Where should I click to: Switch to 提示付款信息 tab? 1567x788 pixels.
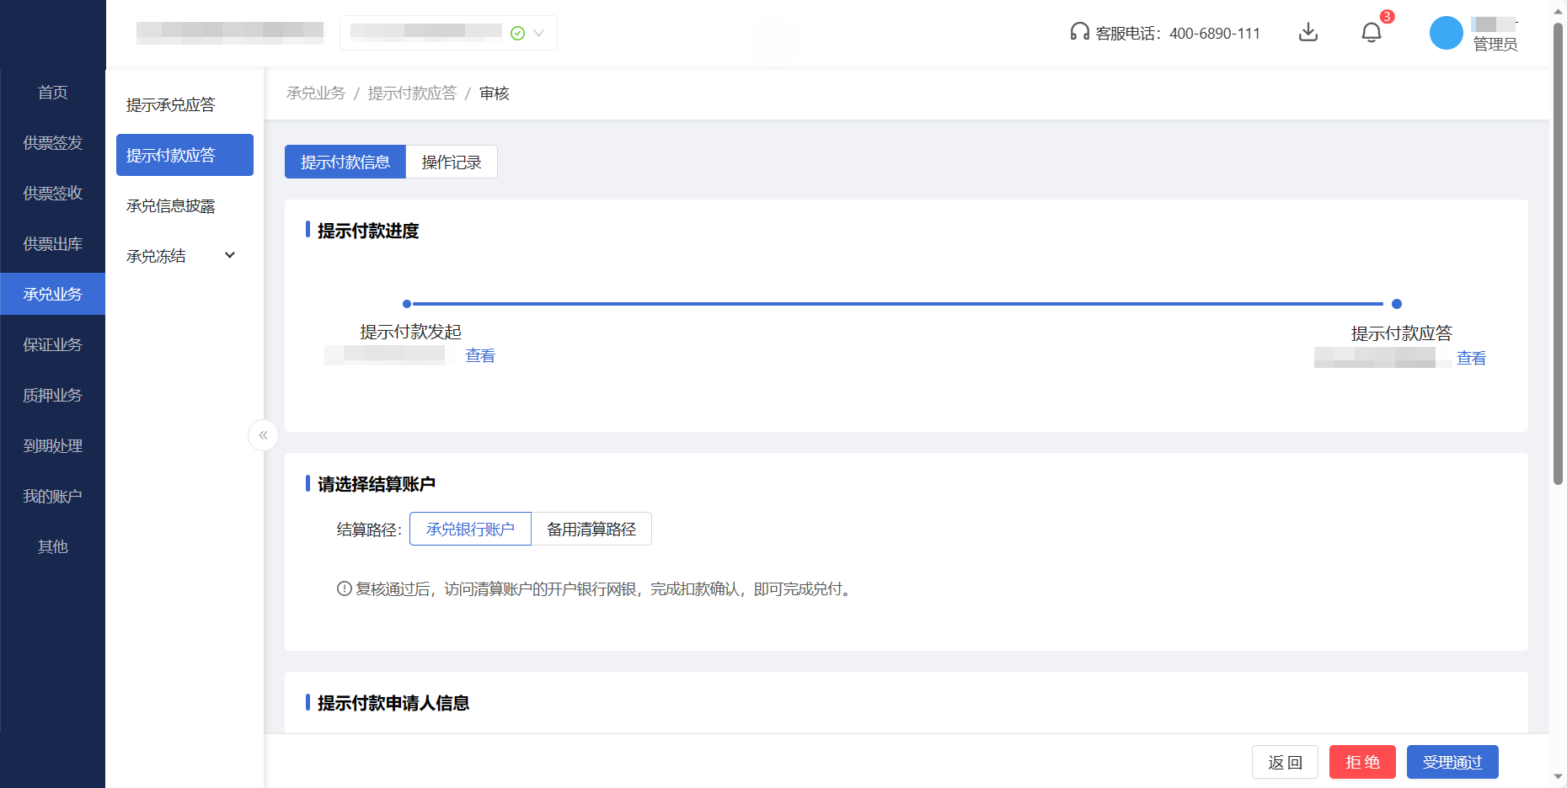345,162
